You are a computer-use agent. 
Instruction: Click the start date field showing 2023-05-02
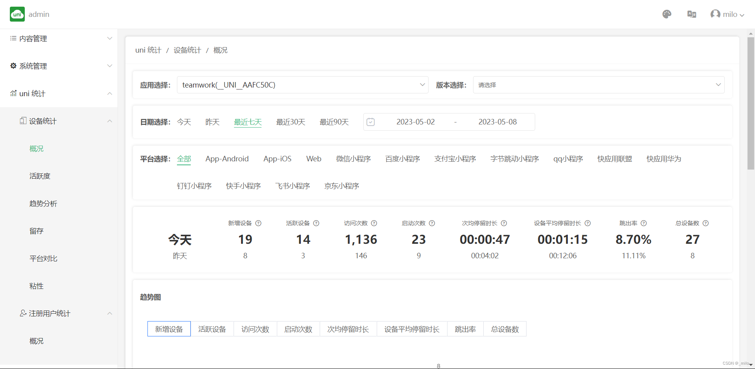click(416, 122)
